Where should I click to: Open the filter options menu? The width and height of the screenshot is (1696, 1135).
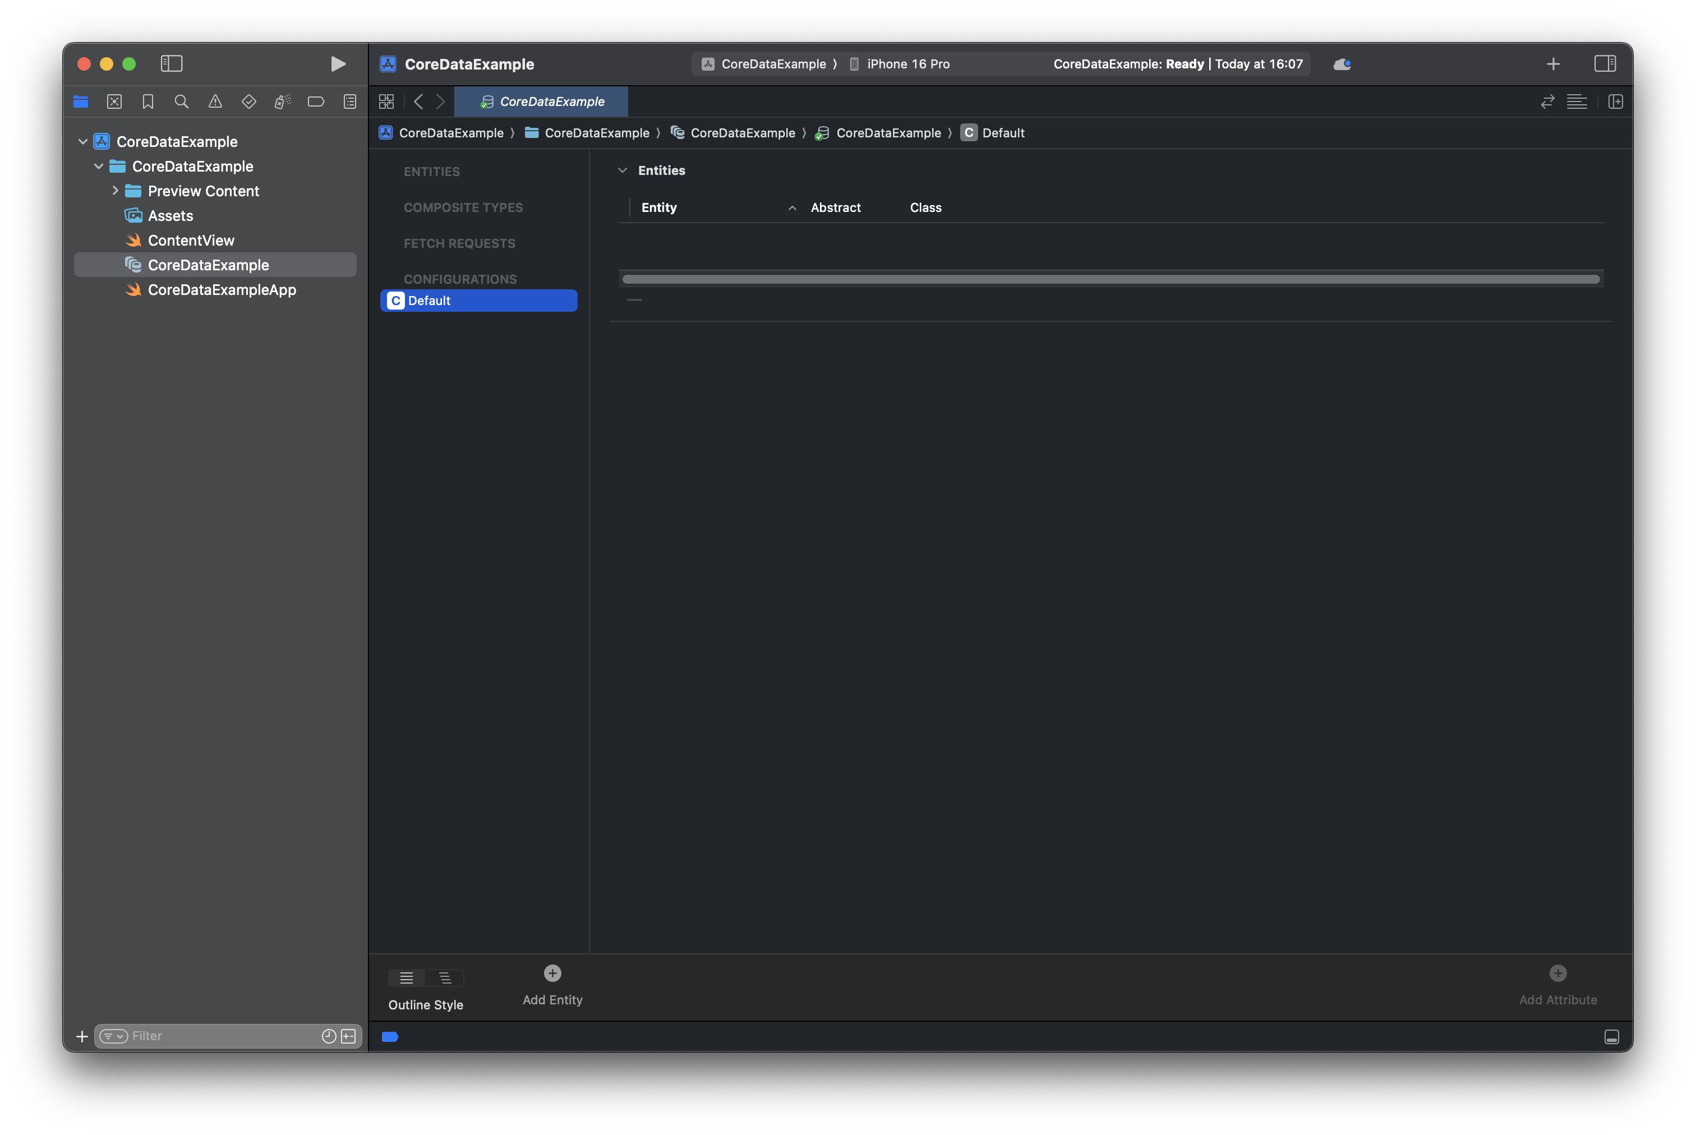pos(114,1036)
